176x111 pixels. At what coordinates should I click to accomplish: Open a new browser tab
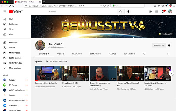44,2
